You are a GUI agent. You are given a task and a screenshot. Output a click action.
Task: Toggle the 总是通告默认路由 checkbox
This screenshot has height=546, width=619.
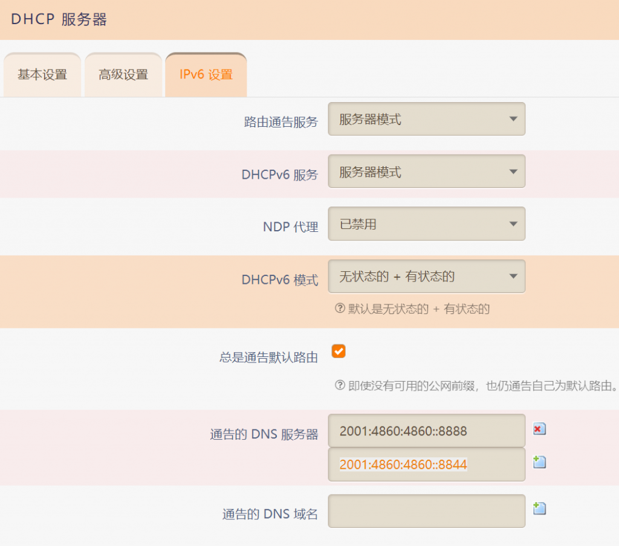click(339, 352)
